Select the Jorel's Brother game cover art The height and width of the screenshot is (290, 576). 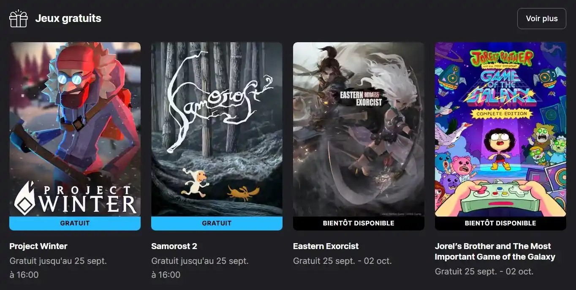tap(500, 129)
